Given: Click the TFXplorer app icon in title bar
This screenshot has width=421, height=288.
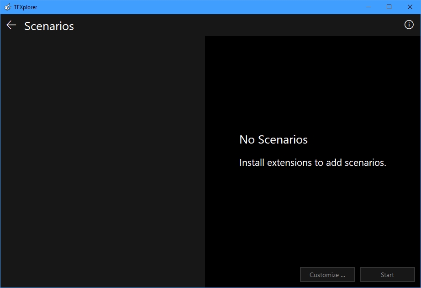Looking at the screenshot, I should 7,7.
